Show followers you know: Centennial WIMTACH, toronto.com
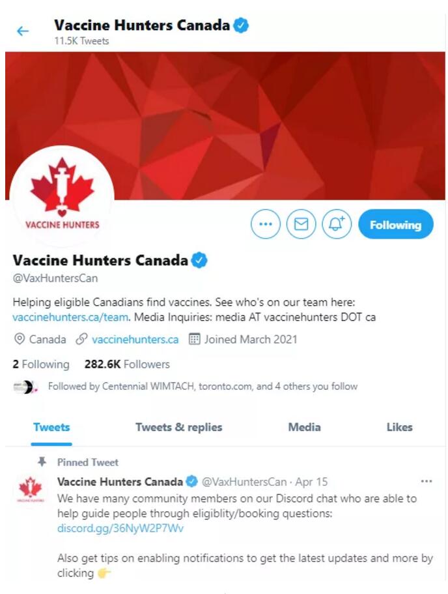This screenshot has height=594, width=448. coord(203,387)
